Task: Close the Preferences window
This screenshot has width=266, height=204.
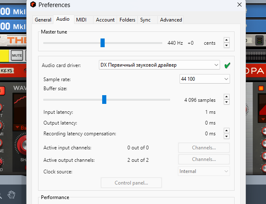Action: click(239, 5)
